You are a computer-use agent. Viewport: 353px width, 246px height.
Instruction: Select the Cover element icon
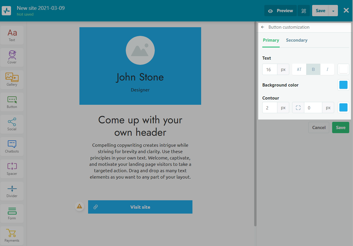click(12, 57)
